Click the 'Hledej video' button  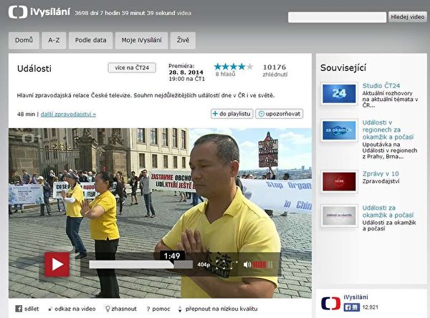pyautogui.click(x=408, y=16)
